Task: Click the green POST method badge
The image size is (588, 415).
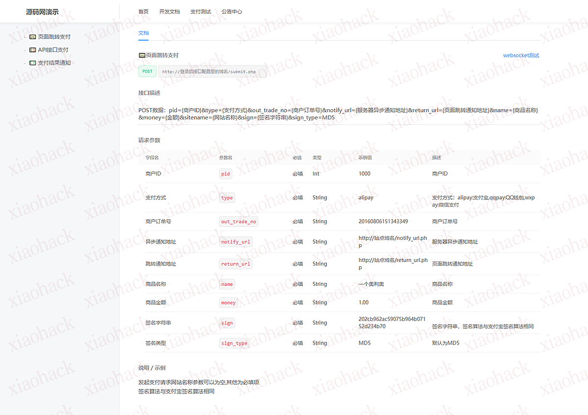Action: click(147, 71)
